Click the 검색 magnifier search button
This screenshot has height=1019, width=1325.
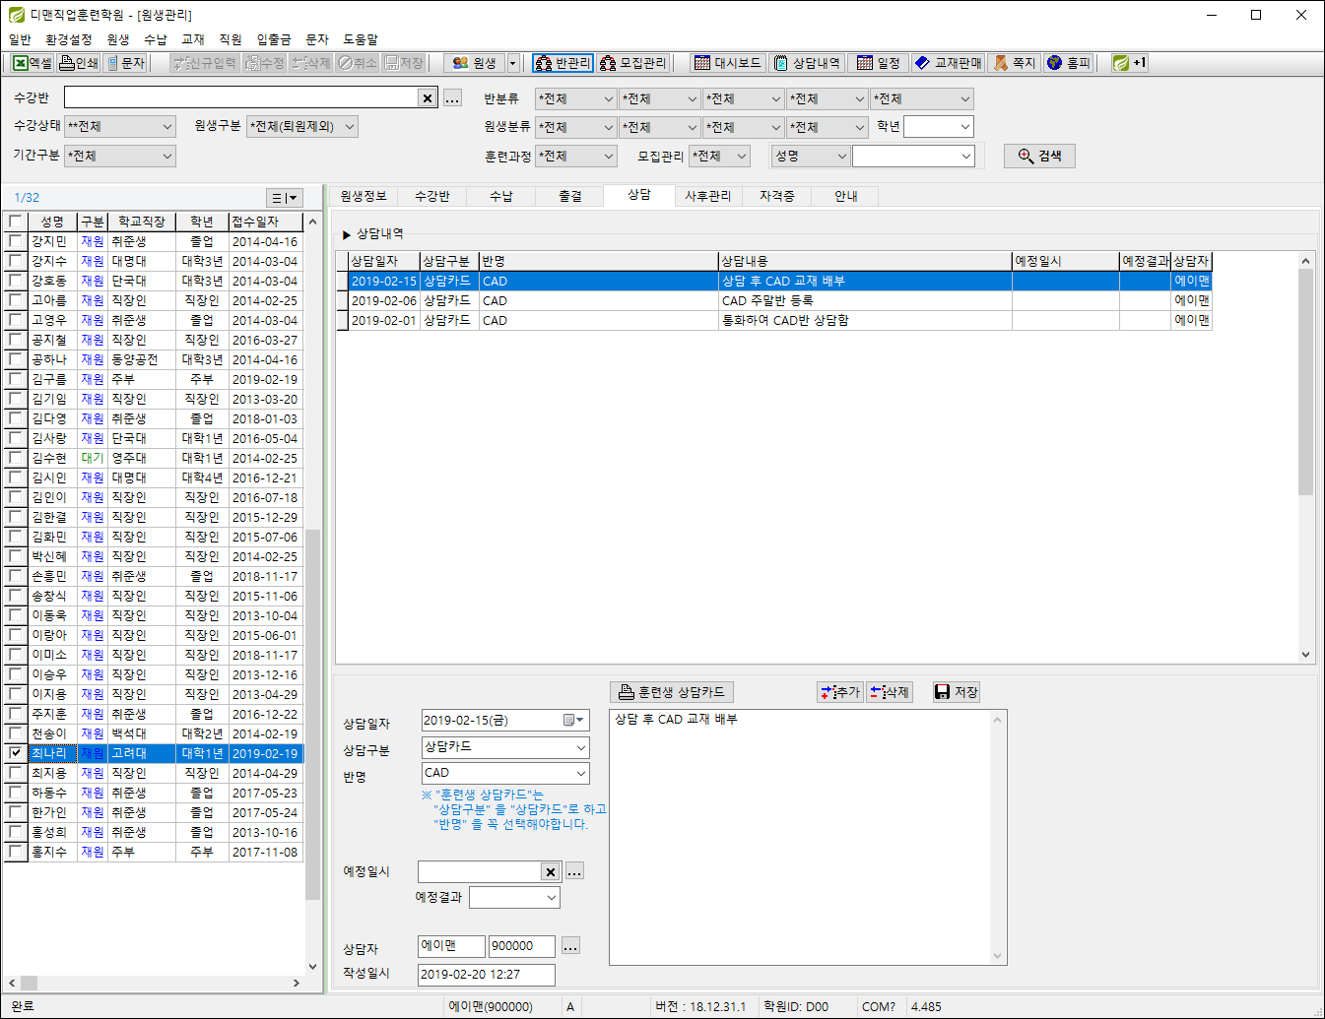tap(1039, 156)
